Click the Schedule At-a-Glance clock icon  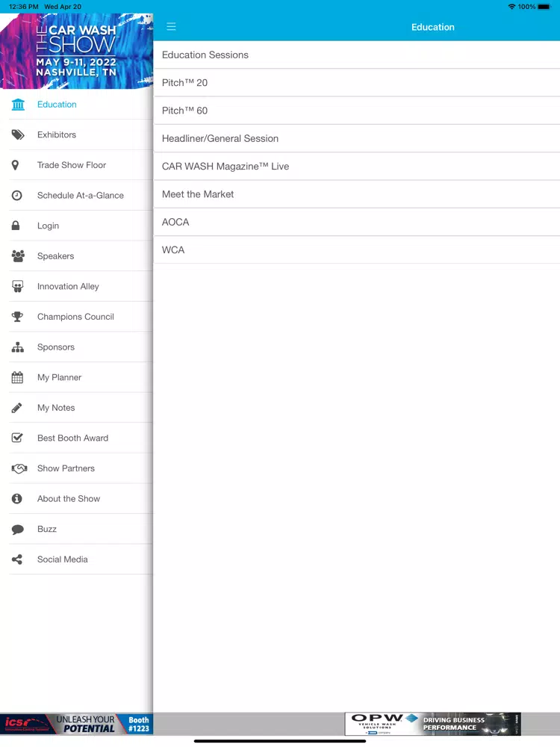16,195
